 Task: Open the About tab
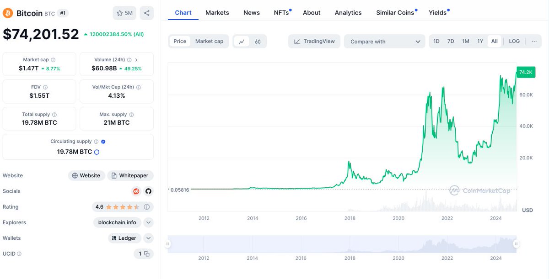[312, 13]
